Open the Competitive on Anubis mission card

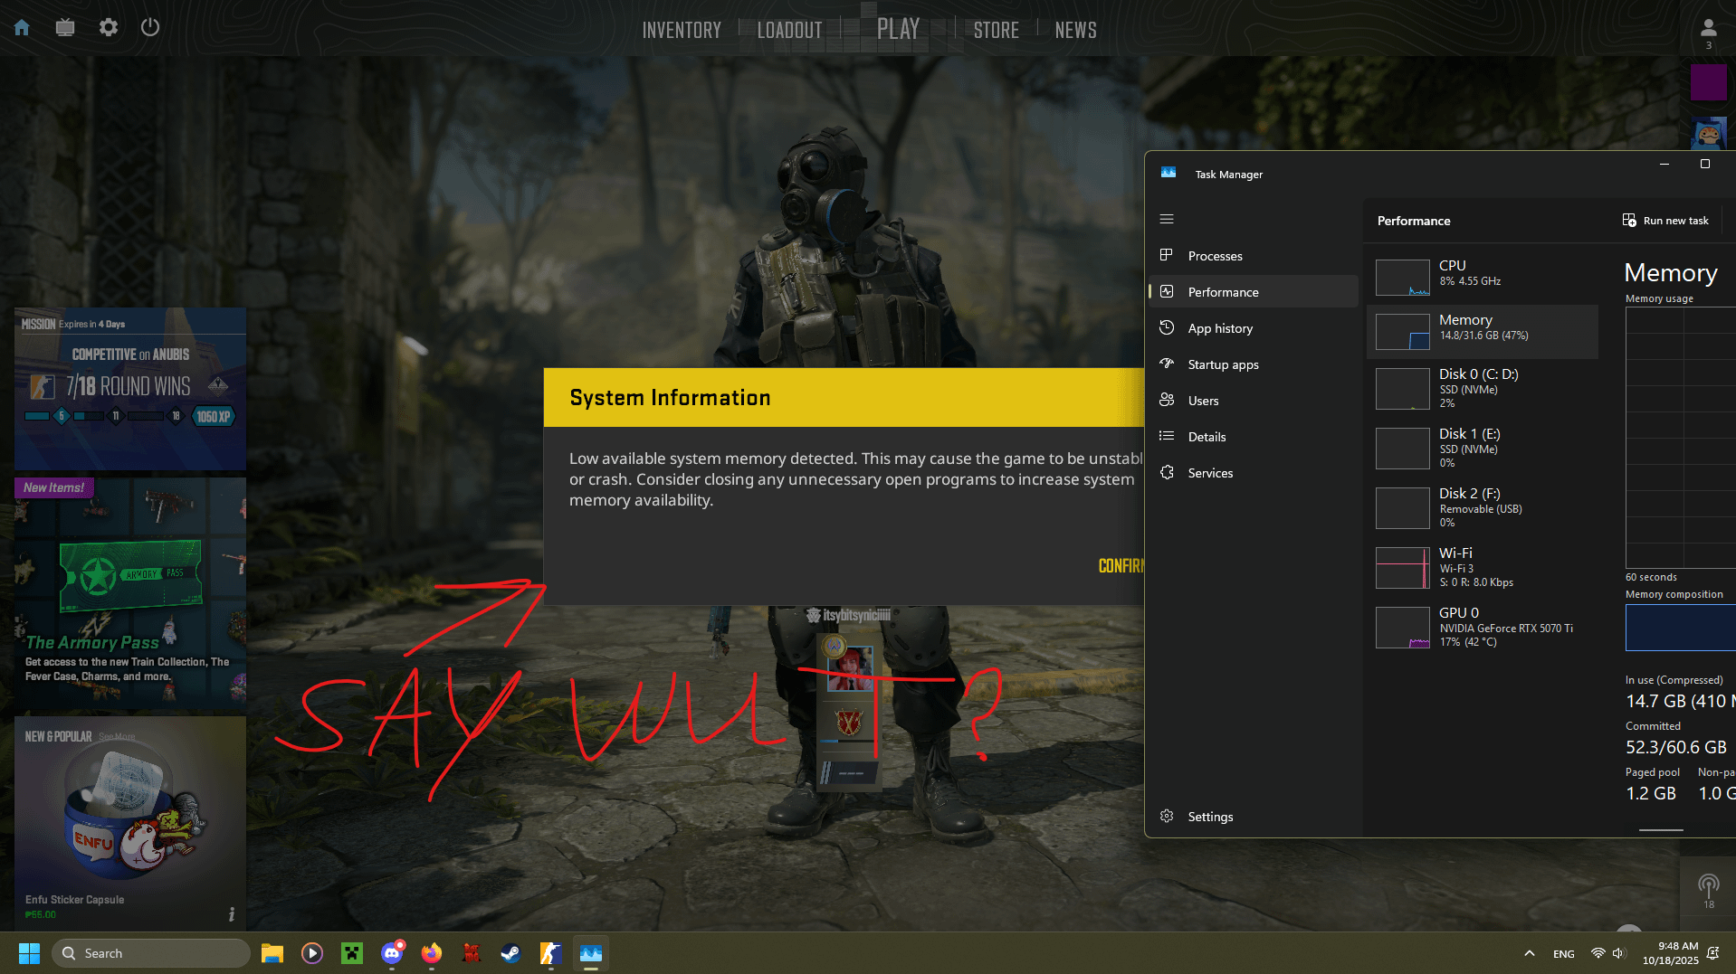click(x=130, y=389)
